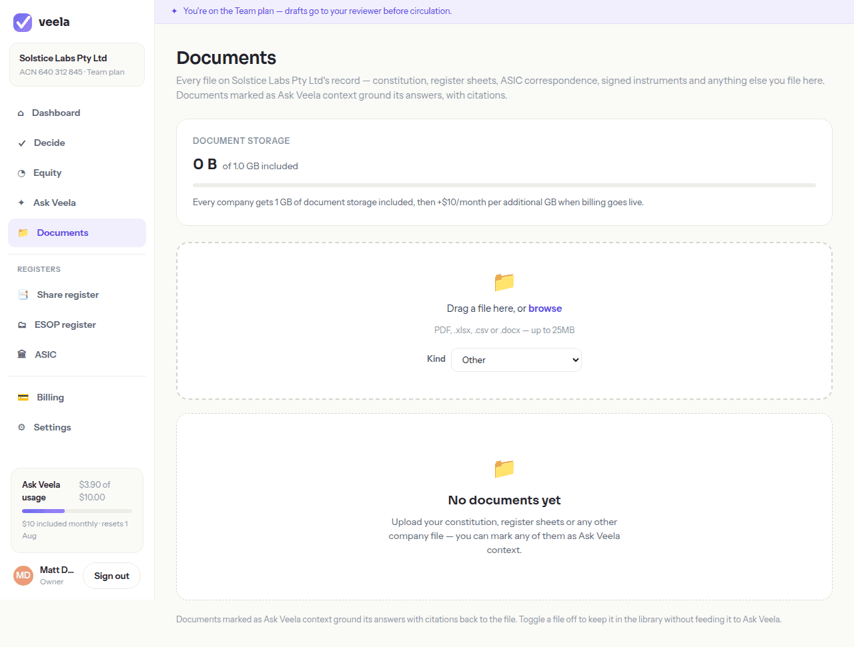Click the folder icon in upload dropzone
The image size is (854, 647).
tap(504, 283)
